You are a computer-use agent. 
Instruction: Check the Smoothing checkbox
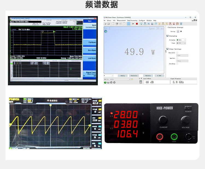(177, 64)
